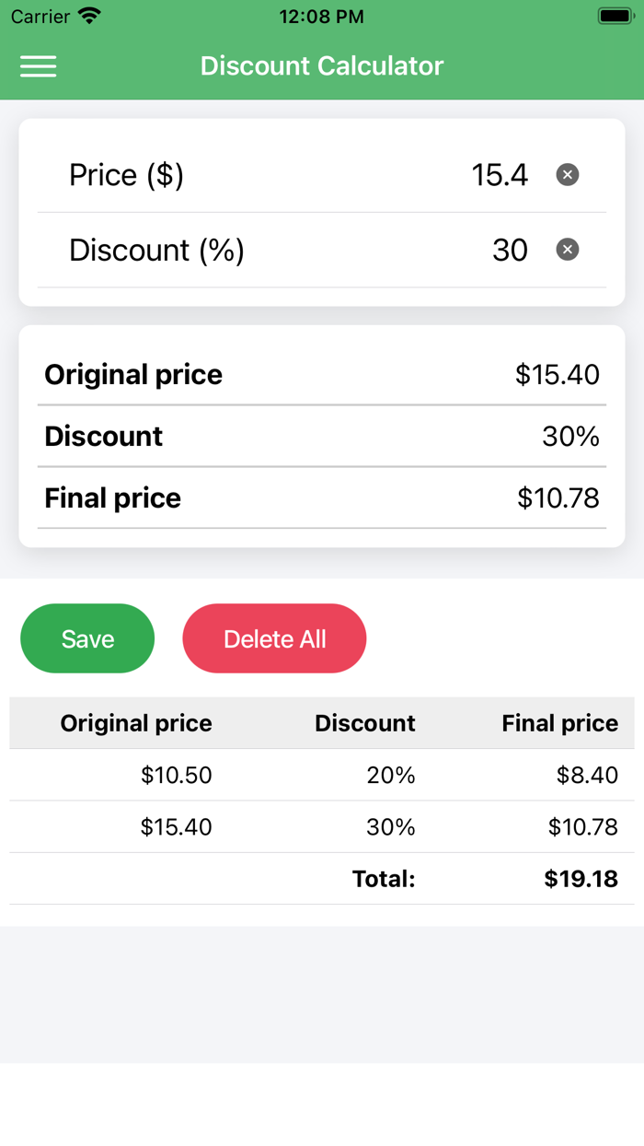Select the Discount result row showing 30%

pos(322,436)
